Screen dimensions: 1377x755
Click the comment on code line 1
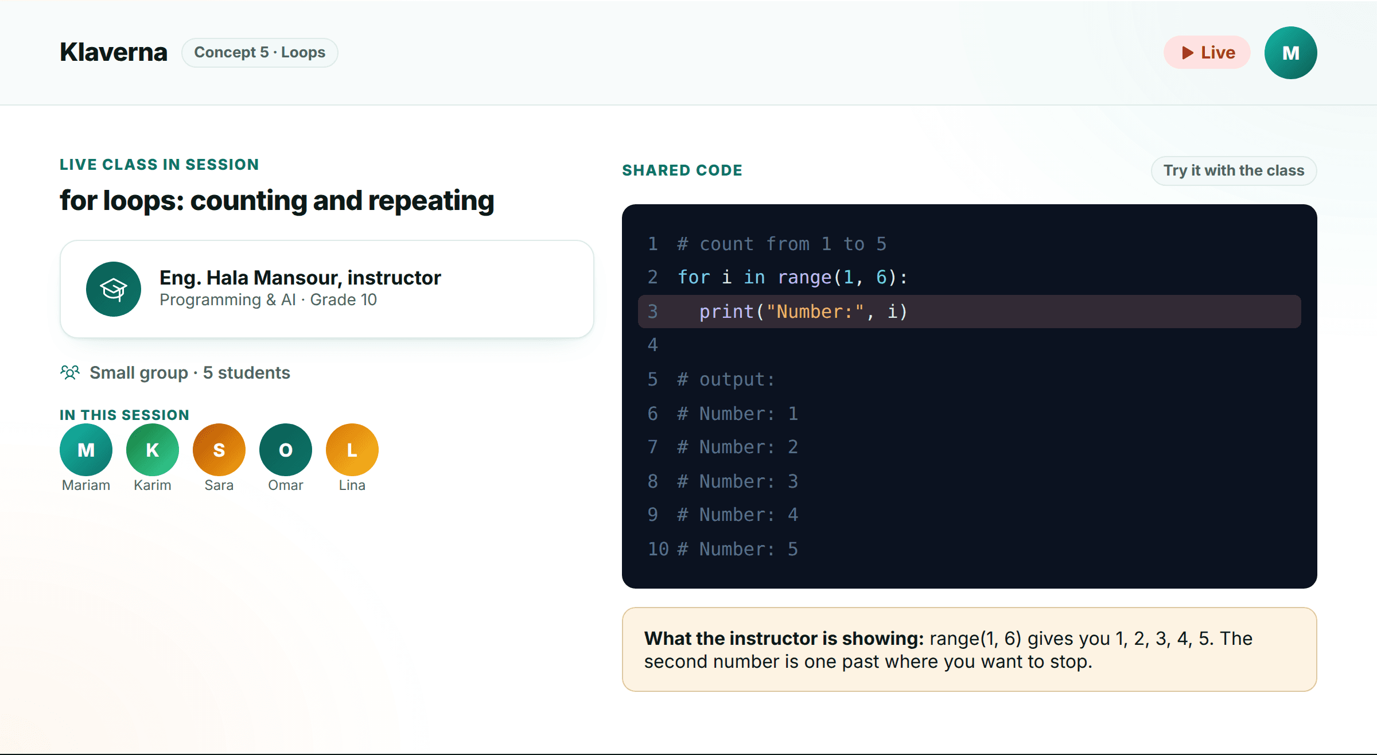(781, 244)
